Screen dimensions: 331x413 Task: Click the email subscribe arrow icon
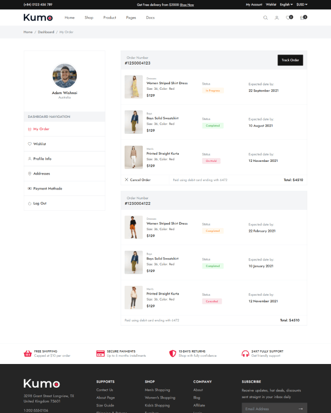[300, 409]
